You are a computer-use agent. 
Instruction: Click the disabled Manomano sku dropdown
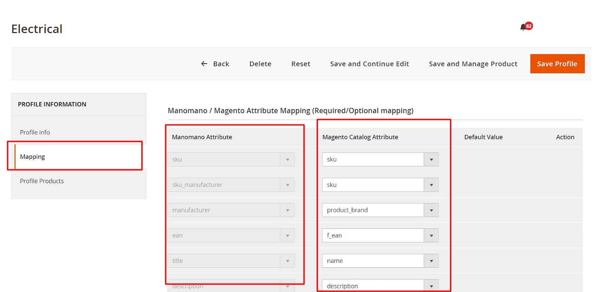[x=231, y=159]
